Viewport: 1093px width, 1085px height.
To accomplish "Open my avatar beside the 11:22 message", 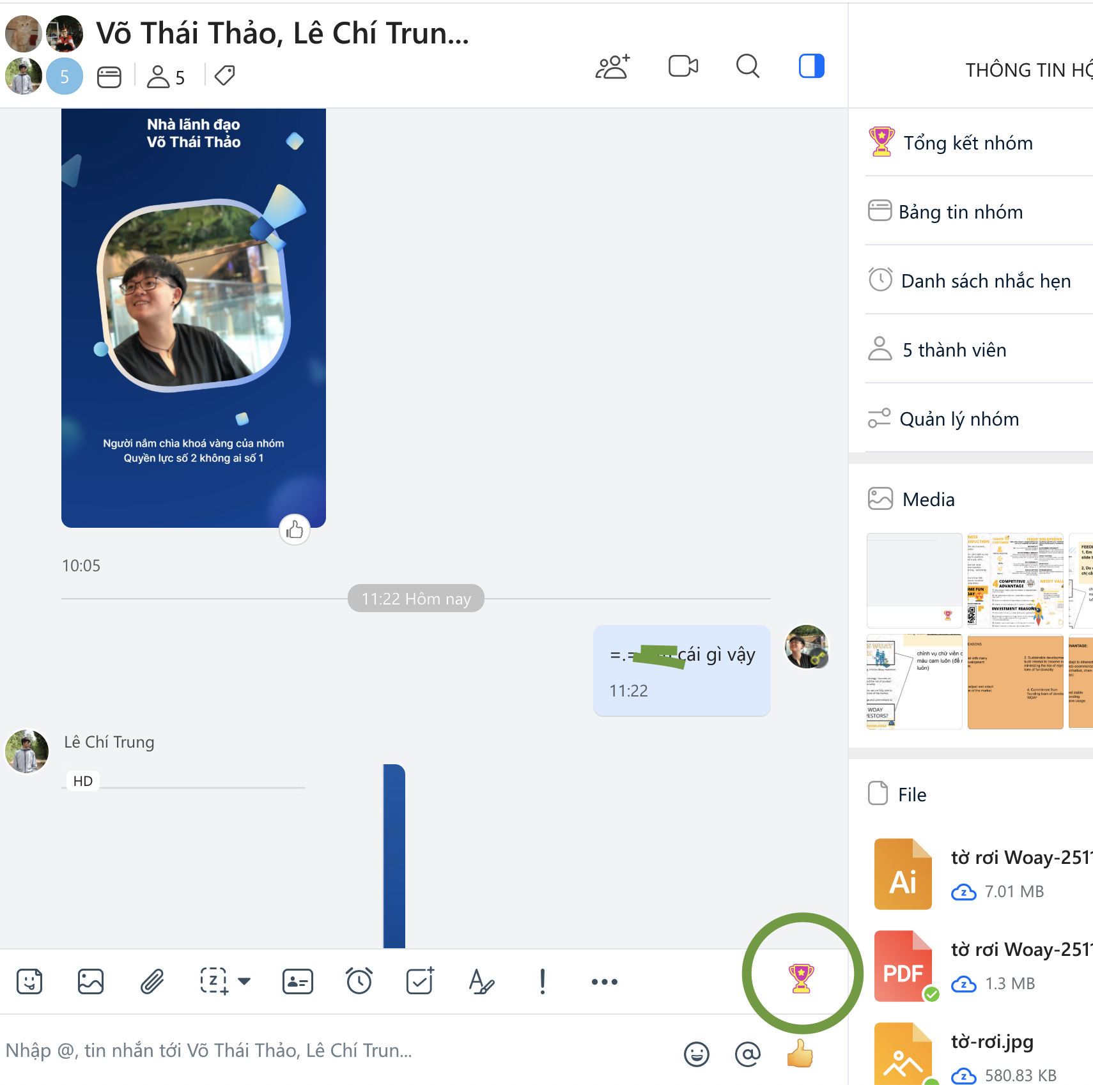I will [807, 647].
